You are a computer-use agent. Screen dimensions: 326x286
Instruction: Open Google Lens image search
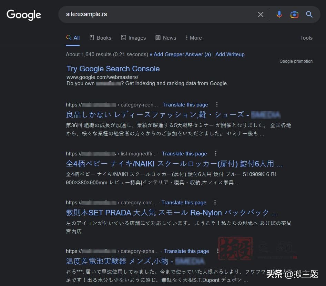coord(294,14)
